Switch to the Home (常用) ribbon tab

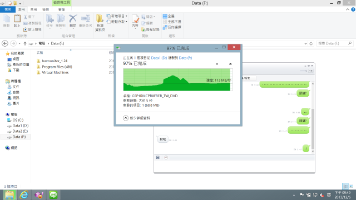[21, 9]
